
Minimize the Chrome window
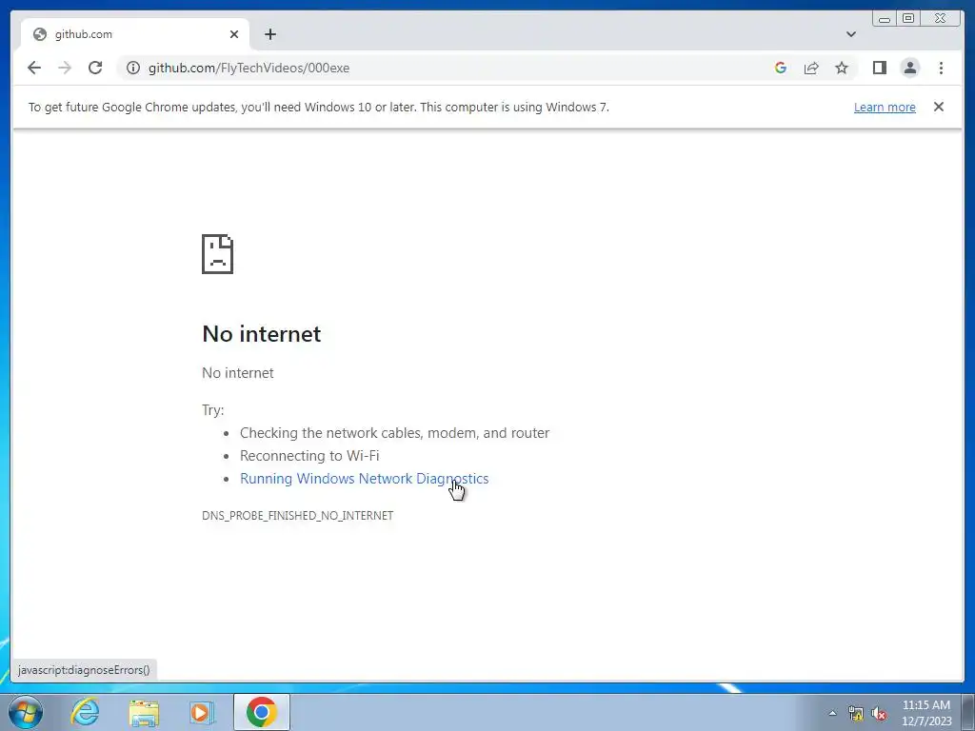(885, 19)
